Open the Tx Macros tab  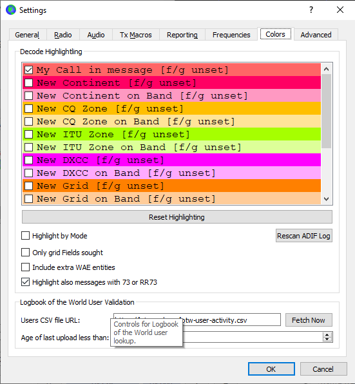click(136, 35)
